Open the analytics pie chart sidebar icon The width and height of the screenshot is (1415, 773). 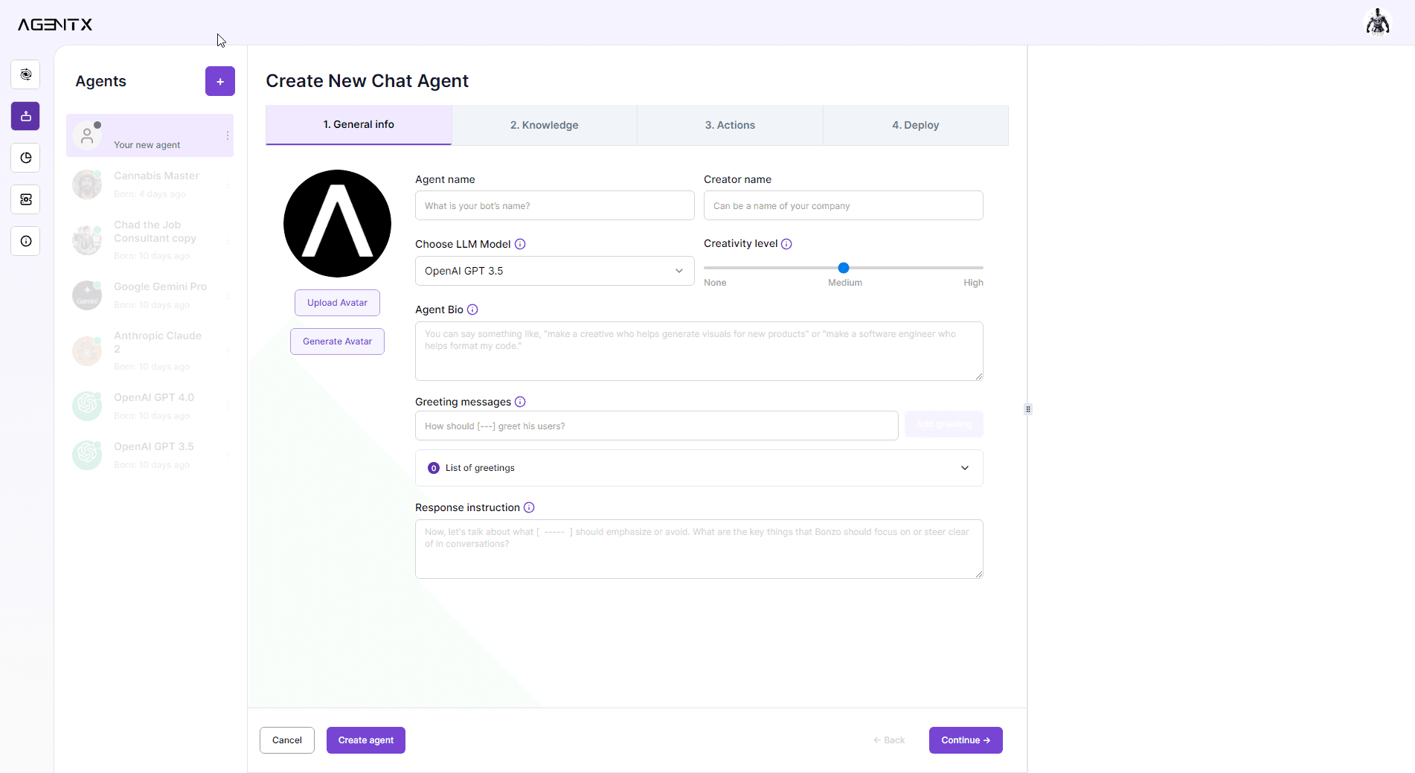[x=26, y=158]
